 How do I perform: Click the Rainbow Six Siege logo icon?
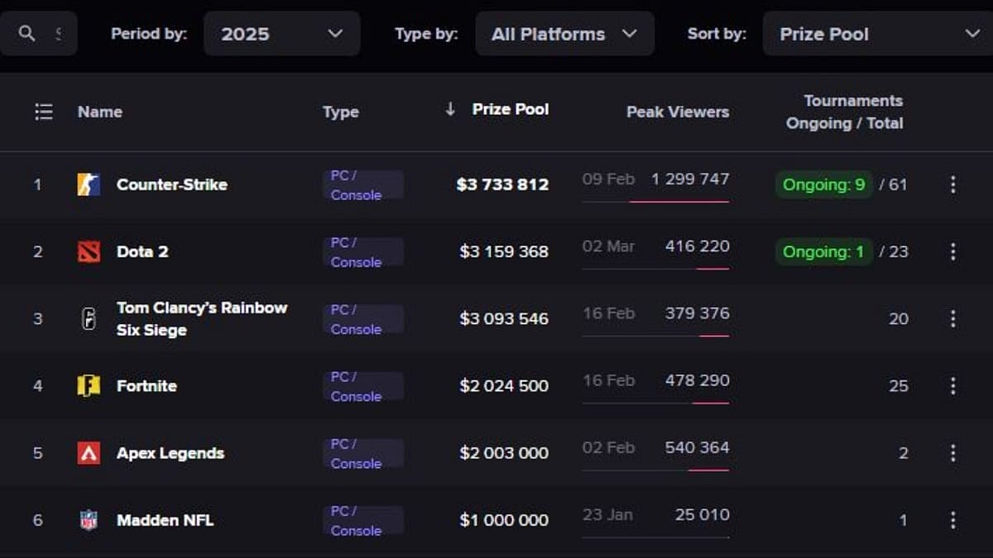[x=89, y=319]
